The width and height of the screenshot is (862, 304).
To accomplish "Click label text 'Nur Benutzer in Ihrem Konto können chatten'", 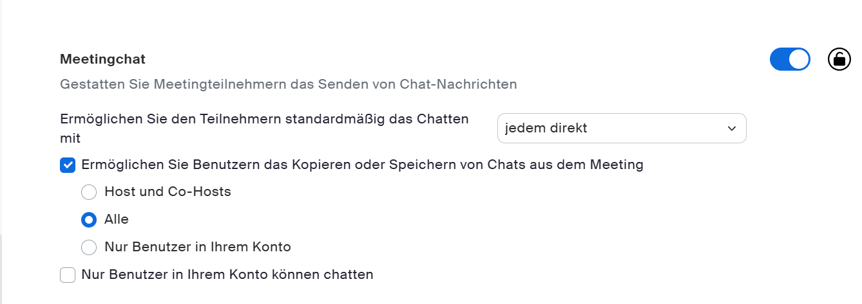I will pos(227,274).
